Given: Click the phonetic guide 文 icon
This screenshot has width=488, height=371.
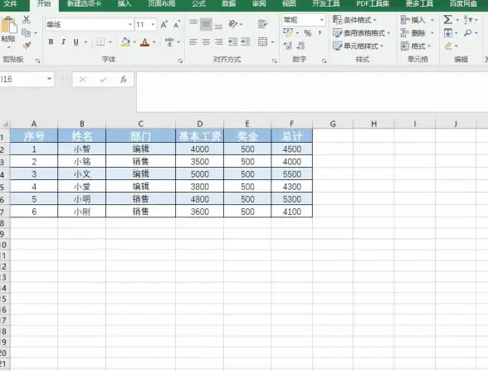Looking at the screenshot, I should [169, 41].
